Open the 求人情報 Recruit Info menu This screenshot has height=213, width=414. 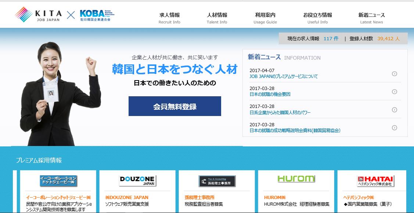coord(169,18)
